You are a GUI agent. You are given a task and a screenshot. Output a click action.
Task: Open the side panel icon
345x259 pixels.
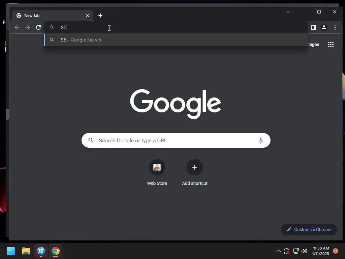click(313, 27)
